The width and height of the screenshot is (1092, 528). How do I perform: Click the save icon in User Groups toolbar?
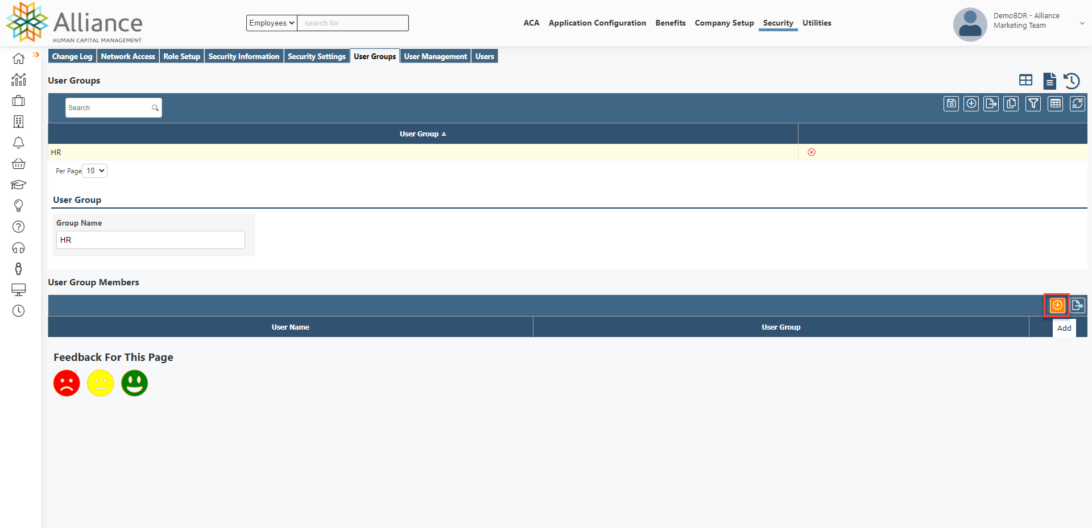[951, 103]
